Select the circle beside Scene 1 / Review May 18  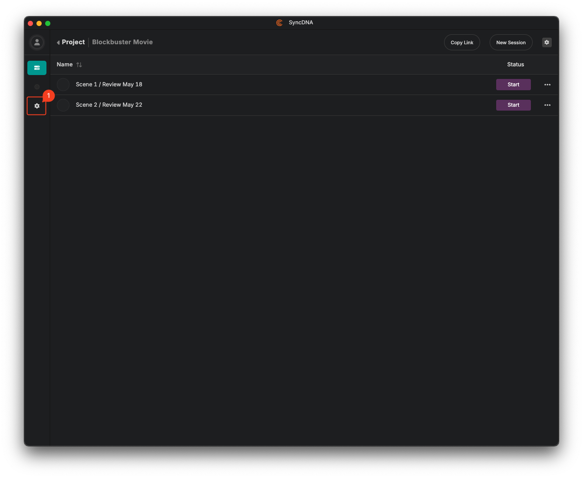63,85
